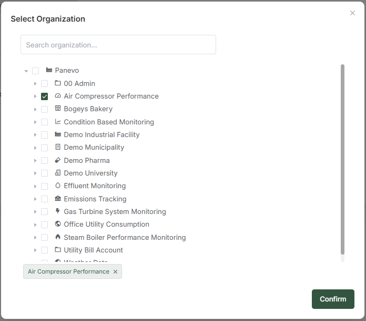Click the Panevo factory icon
Image resolution: width=366 pixels, height=321 pixels.
click(49, 70)
